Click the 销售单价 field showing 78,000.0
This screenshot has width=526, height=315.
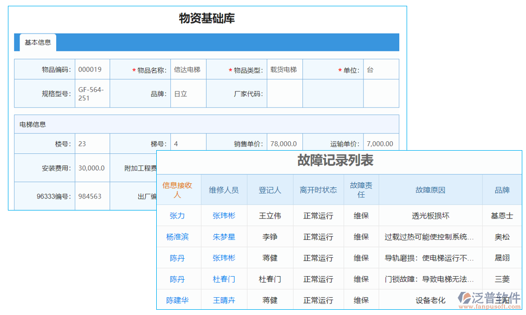point(284,143)
